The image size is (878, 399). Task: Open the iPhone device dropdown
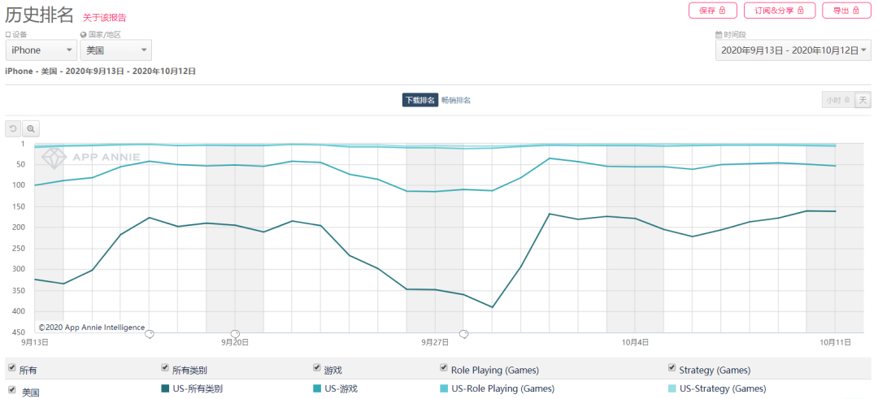point(41,50)
